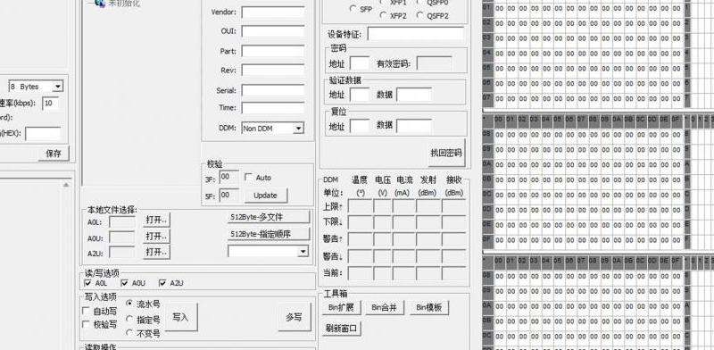Click the Update checksum button
This screenshot has height=350, width=714.
pos(265,196)
